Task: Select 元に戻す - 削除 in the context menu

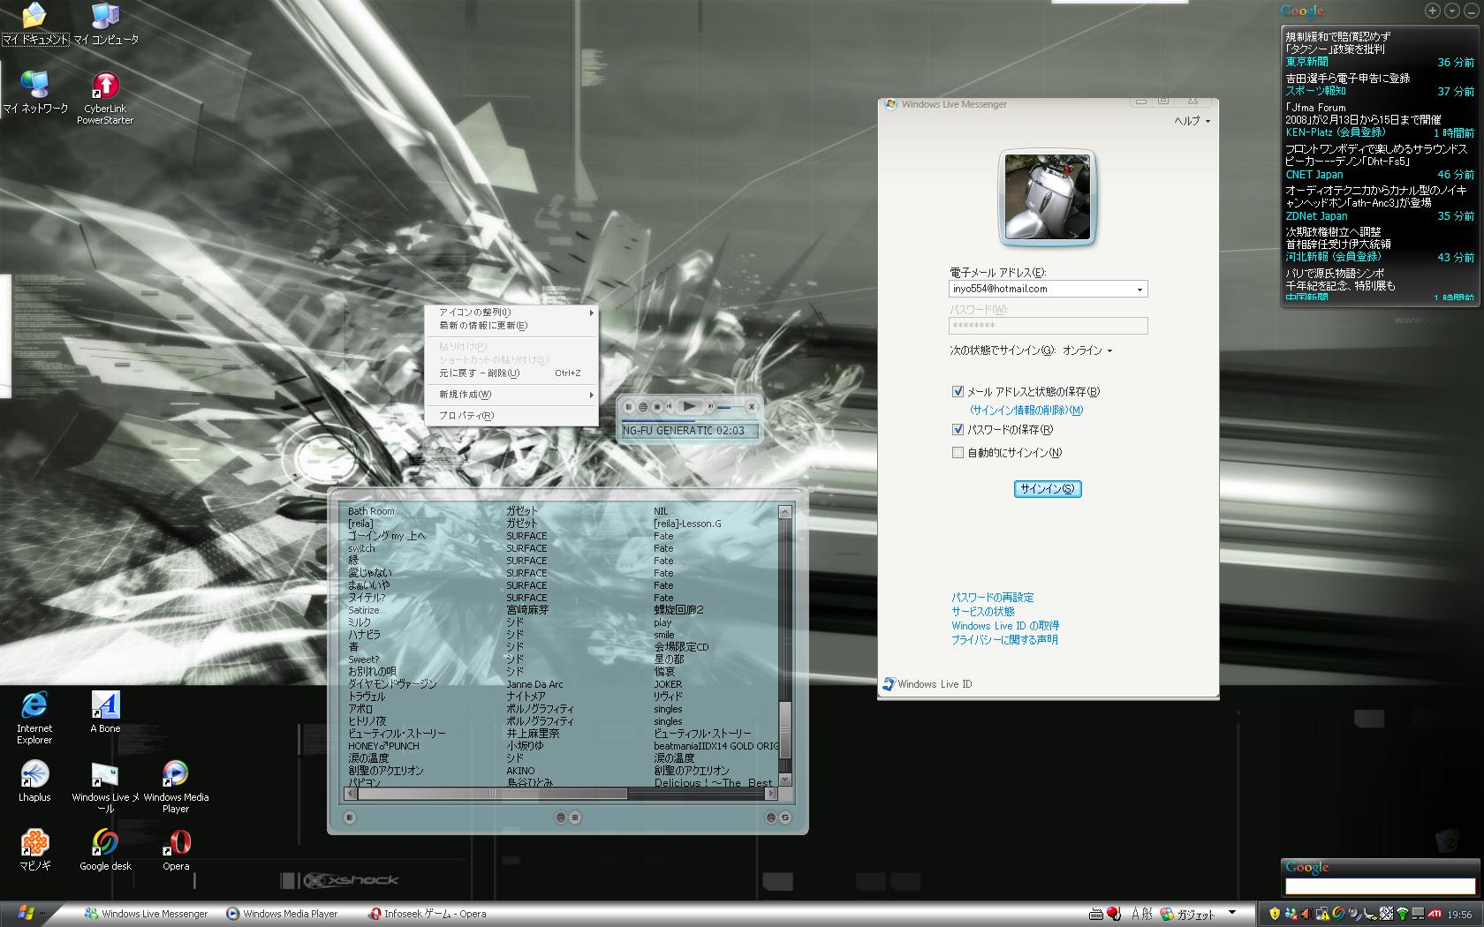Action: [x=511, y=373]
